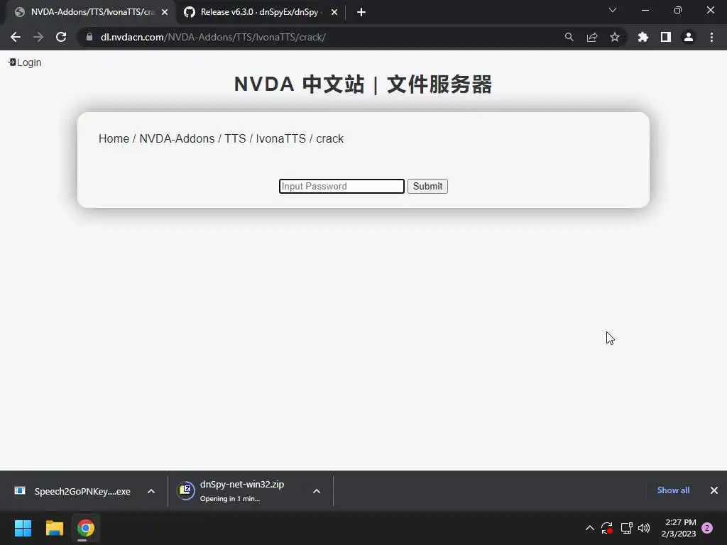Close the downloads bar

click(x=714, y=490)
